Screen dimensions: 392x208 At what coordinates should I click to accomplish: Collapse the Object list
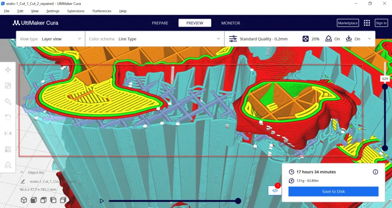tap(22, 172)
